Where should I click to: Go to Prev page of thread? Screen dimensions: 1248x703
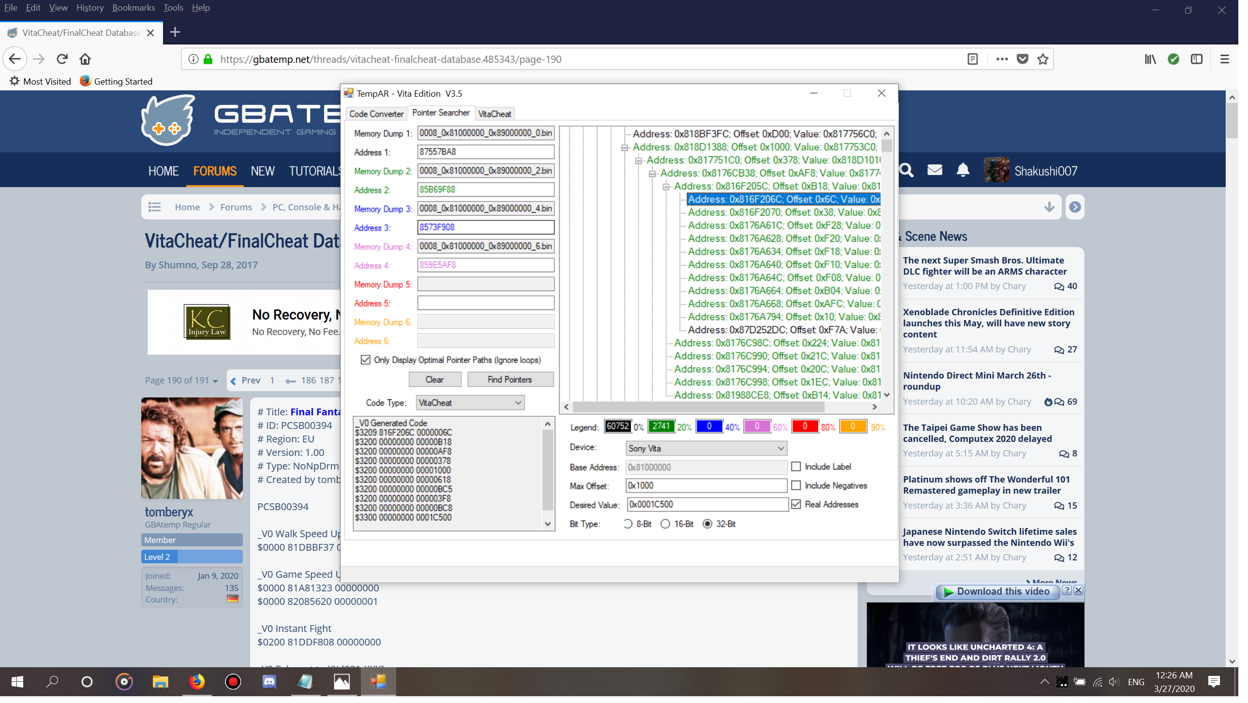pos(246,381)
